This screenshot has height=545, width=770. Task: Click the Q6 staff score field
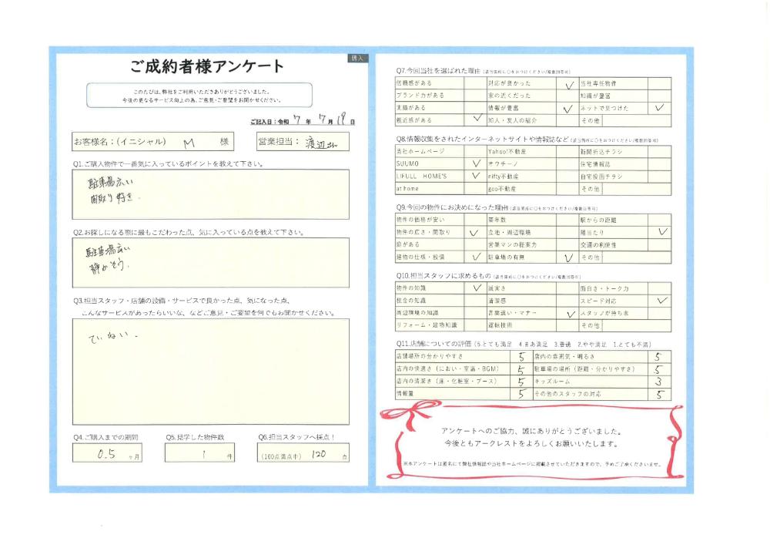303,455
